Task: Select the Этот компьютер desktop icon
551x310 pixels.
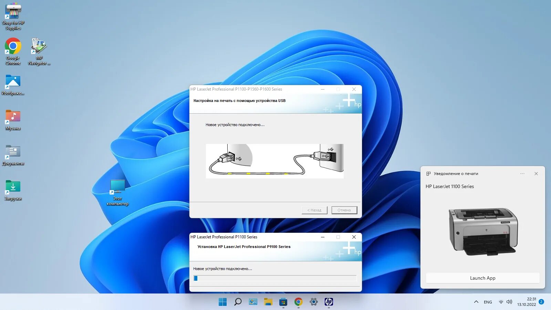Action: tap(117, 193)
